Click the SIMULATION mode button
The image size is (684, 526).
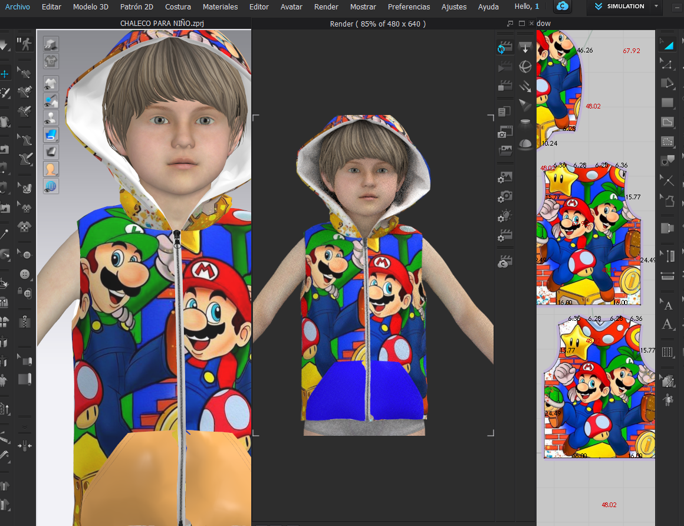coord(620,6)
